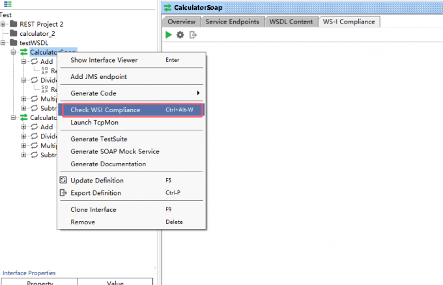Click the Export Definition menu icon
443x285 pixels.
pos(63,192)
